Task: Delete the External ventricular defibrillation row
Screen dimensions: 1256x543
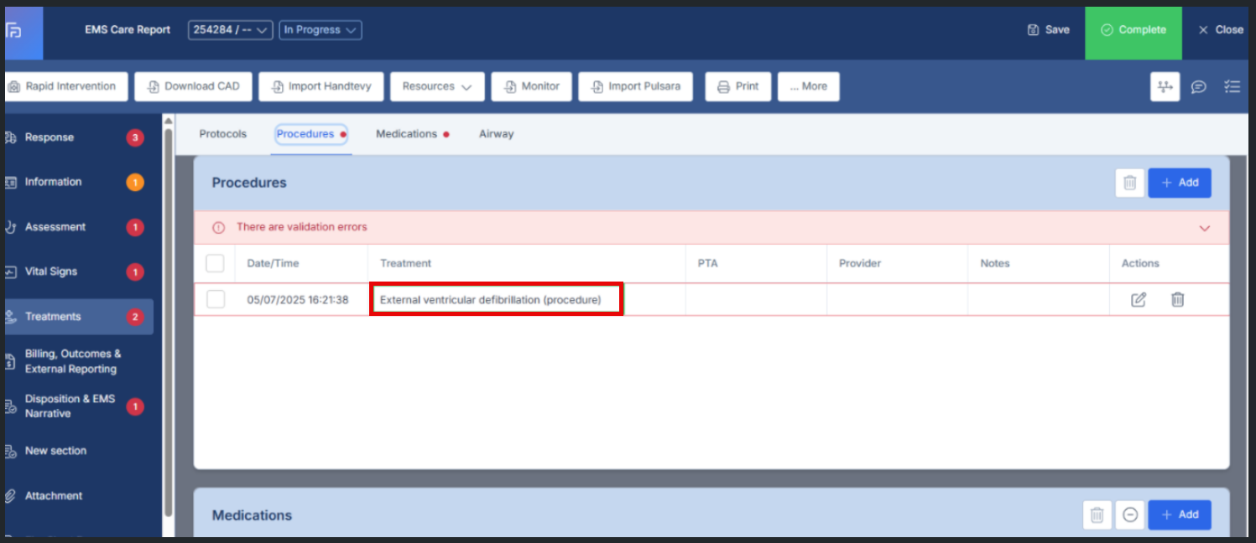Action: tap(1177, 299)
